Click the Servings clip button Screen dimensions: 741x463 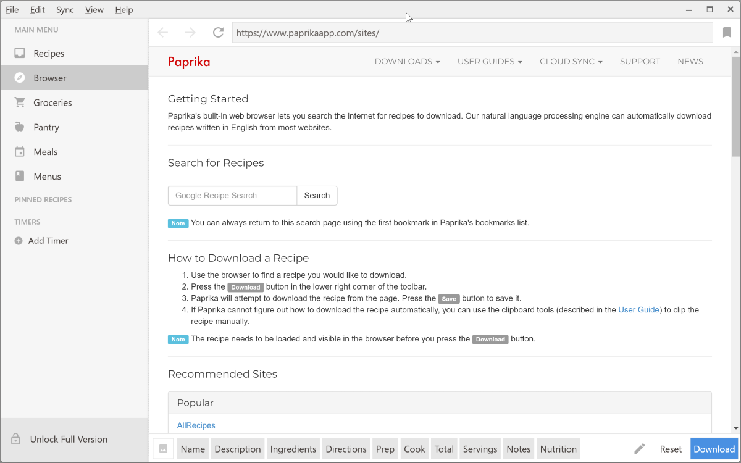(480, 449)
